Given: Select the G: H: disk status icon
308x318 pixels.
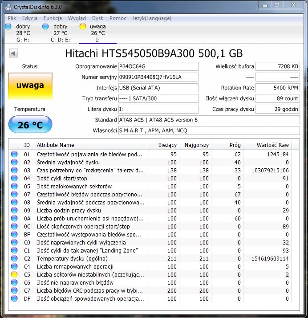Looking at the screenshot, I should 8,26.
